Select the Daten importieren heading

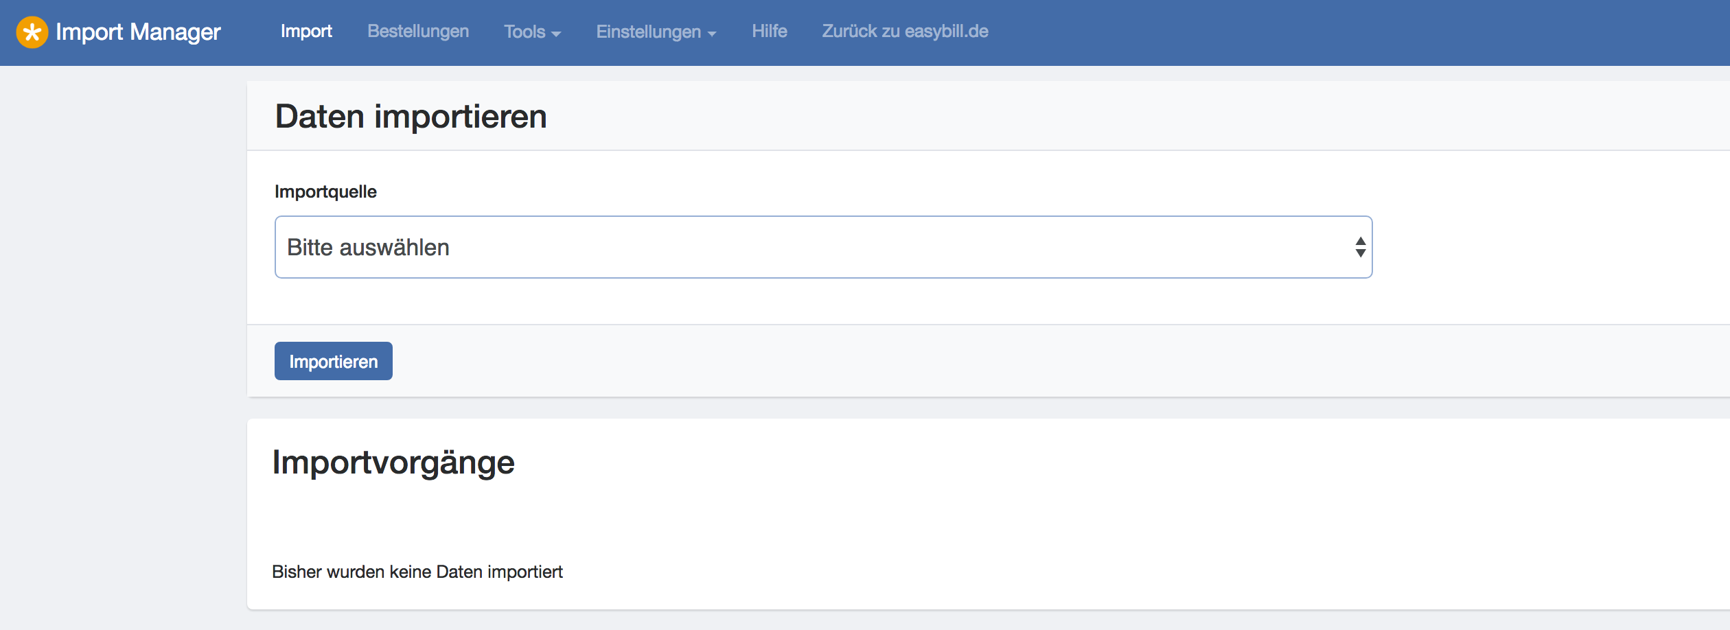(411, 116)
